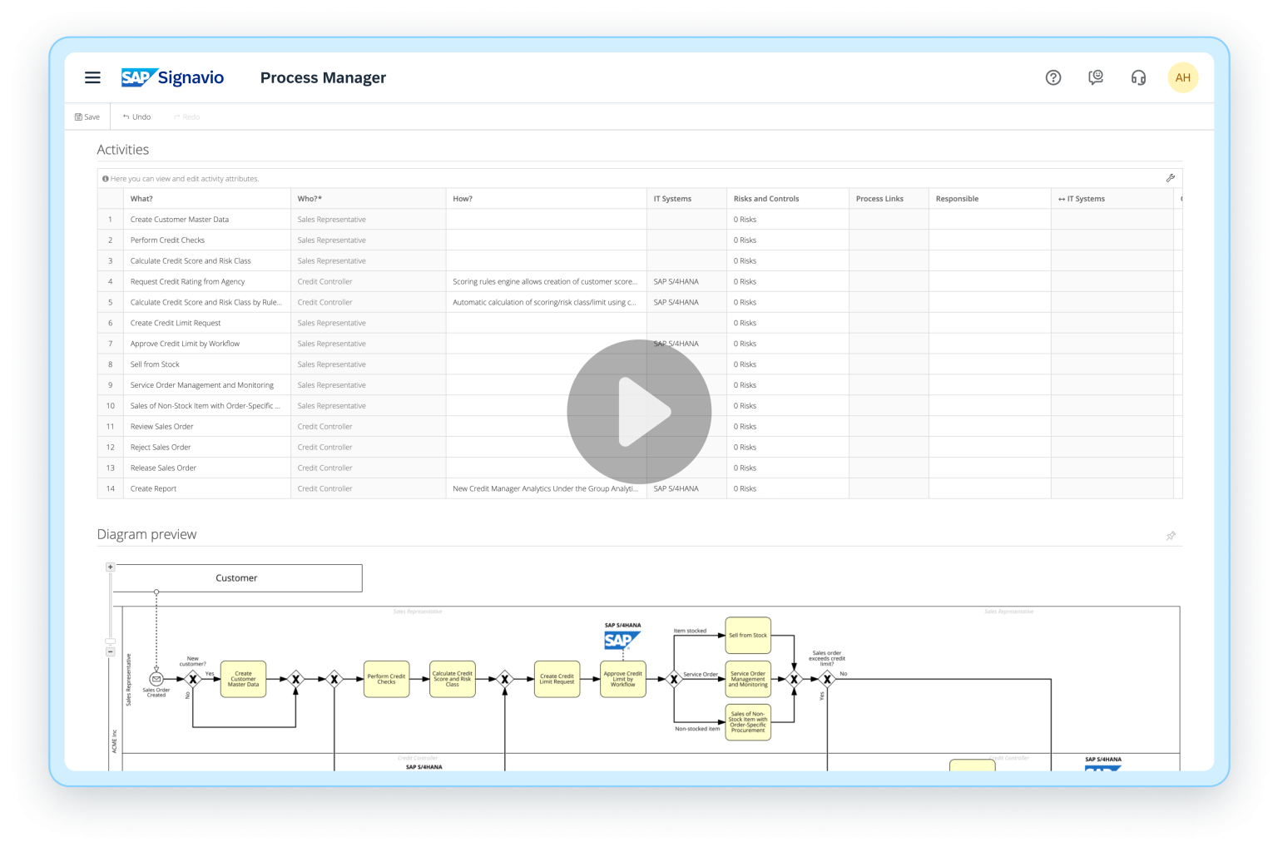The width and height of the screenshot is (1278, 847).
Task: Zoom in with the plus control on the diagram
Action: pyautogui.click(x=109, y=566)
